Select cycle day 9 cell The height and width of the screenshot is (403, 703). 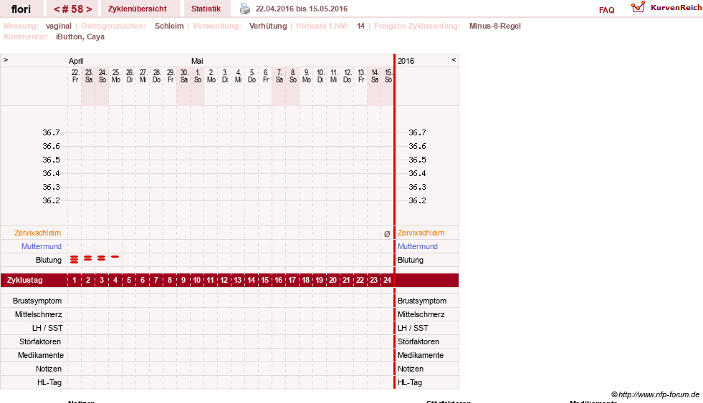click(x=183, y=281)
